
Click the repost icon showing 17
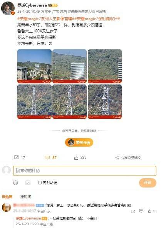point(16,157)
